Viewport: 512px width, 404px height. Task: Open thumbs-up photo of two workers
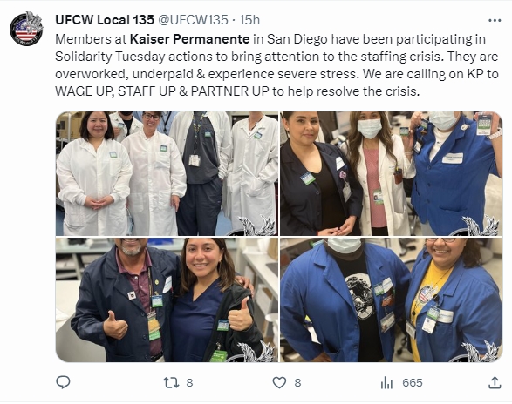point(167,300)
